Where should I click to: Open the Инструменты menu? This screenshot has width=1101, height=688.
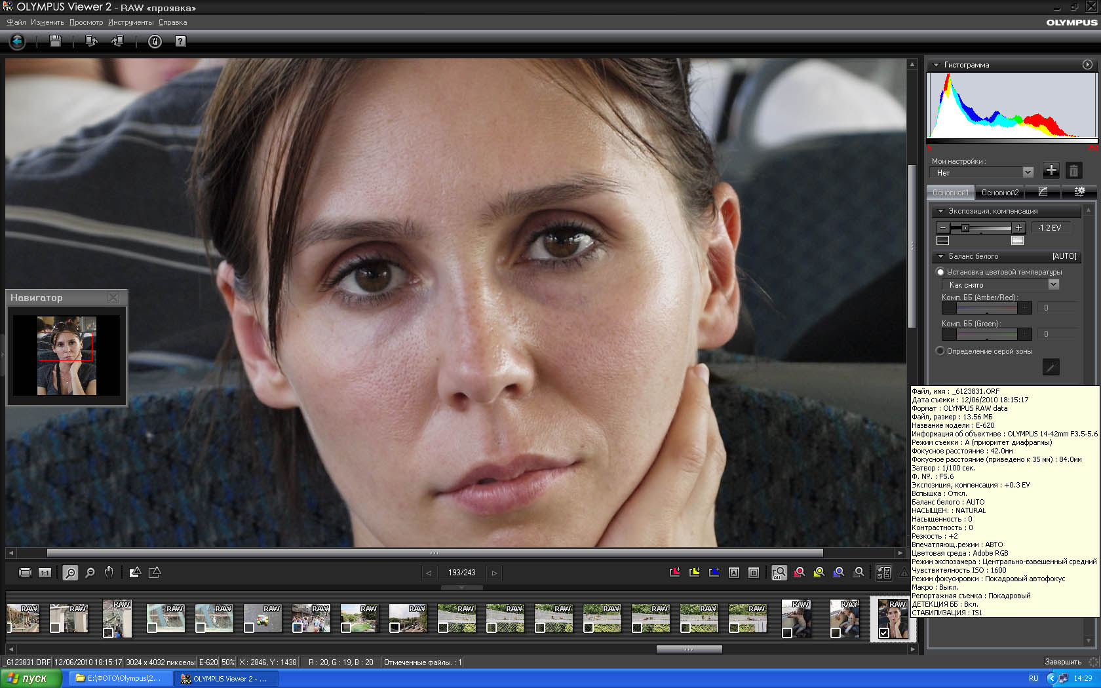pos(131,22)
